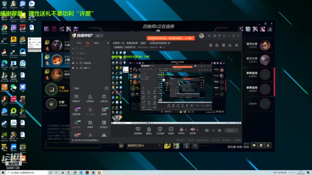
Task: Mute the microphone in the streaming app
Action: click(x=181, y=129)
